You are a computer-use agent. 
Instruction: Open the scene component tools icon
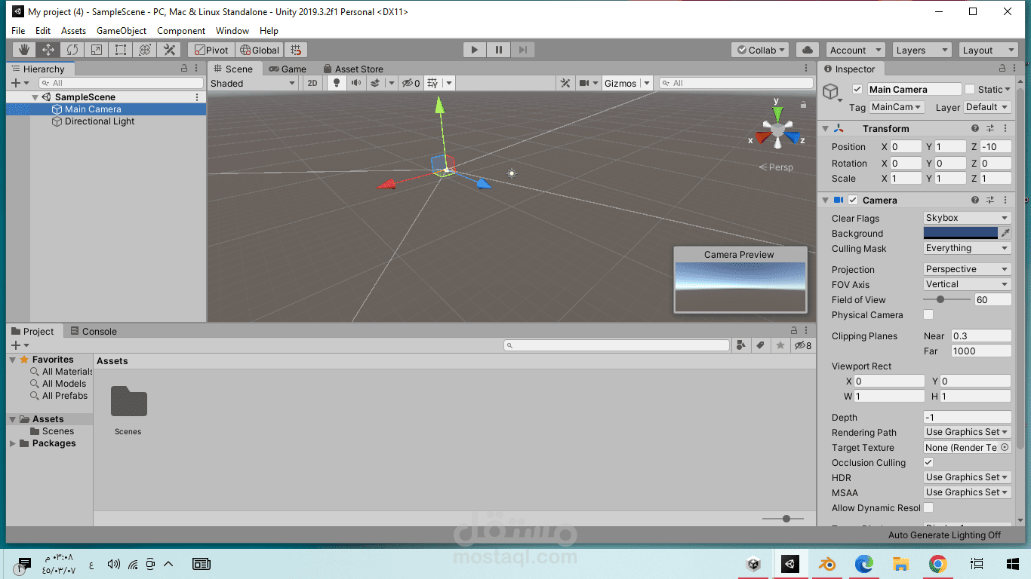pos(565,83)
